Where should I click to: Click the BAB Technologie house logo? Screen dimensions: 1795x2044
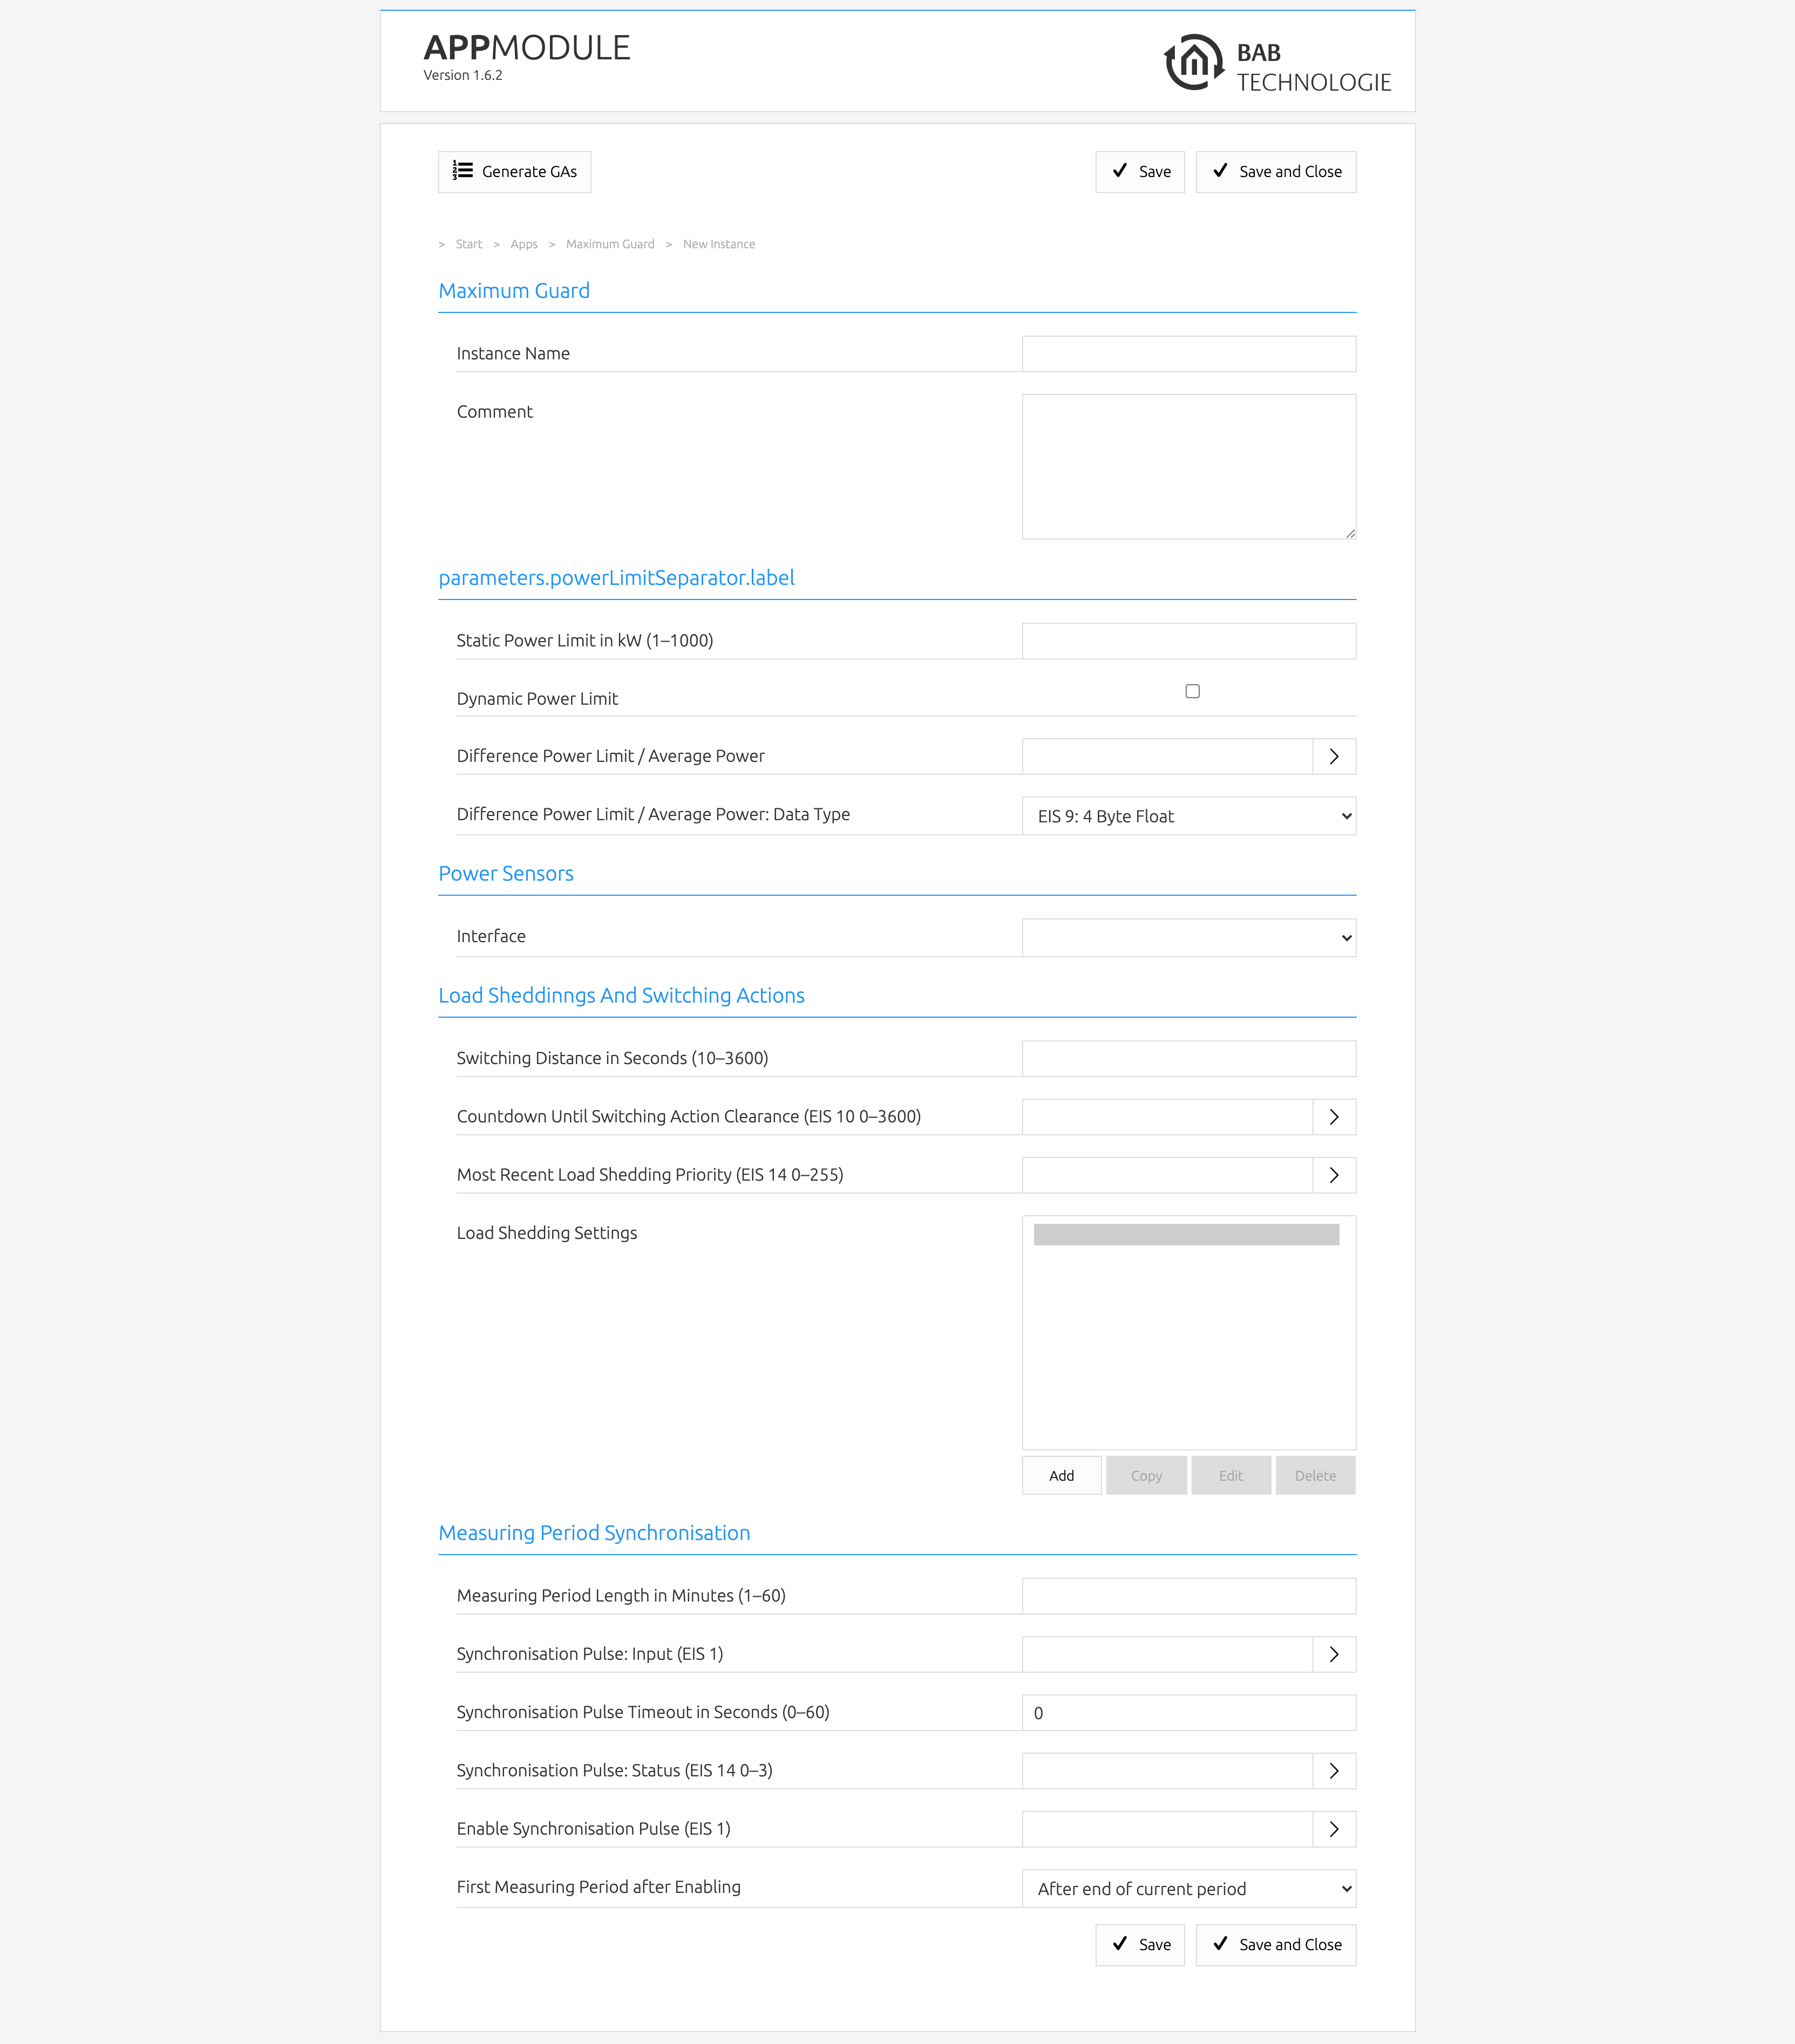(x=1193, y=62)
